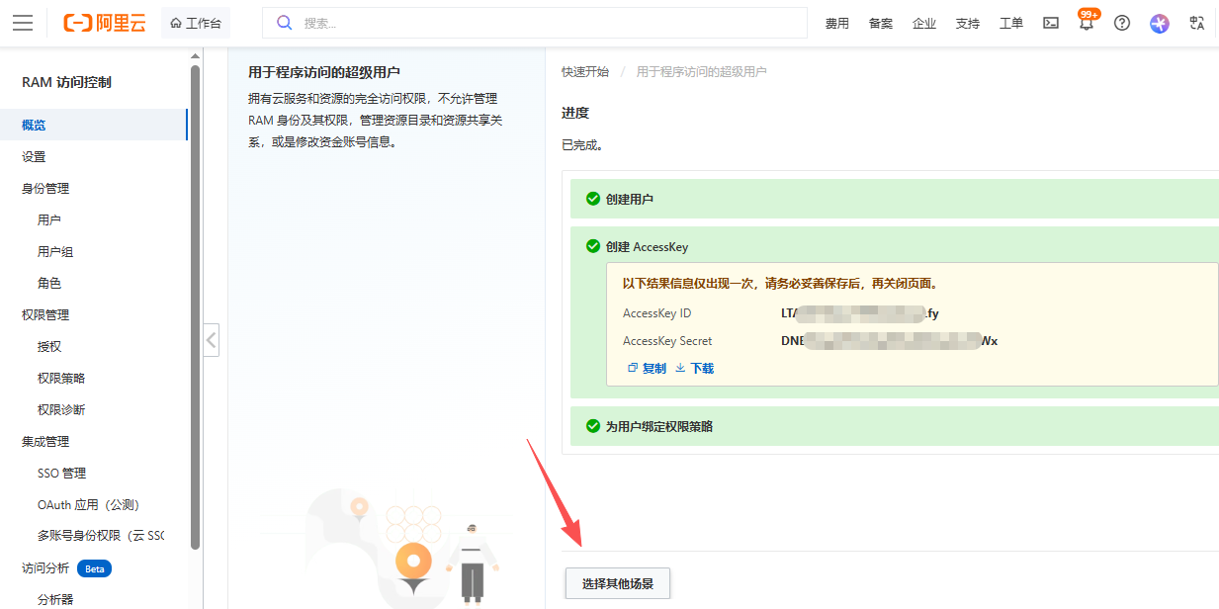Open the hamburger navigation menu
Image resolution: width=1219 pixels, height=609 pixels.
pos(23,23)
